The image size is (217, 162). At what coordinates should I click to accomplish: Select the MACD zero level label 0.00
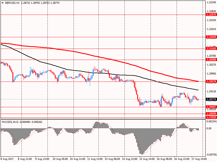pyautogui.click(x=209, y=129)
